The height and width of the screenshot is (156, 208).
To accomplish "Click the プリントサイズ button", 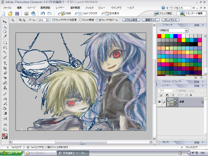I will 171,20.
